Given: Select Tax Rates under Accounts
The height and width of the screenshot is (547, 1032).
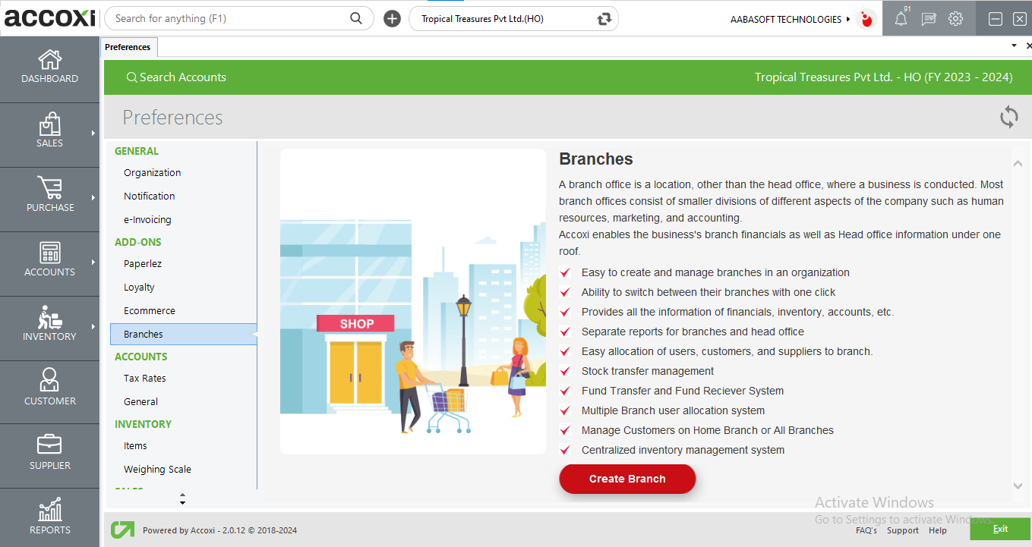Looking at the screenshot, I should pos(144,379).
